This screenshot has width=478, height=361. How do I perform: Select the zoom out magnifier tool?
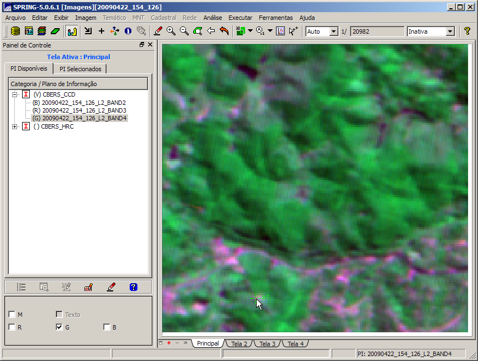[184, 31]
